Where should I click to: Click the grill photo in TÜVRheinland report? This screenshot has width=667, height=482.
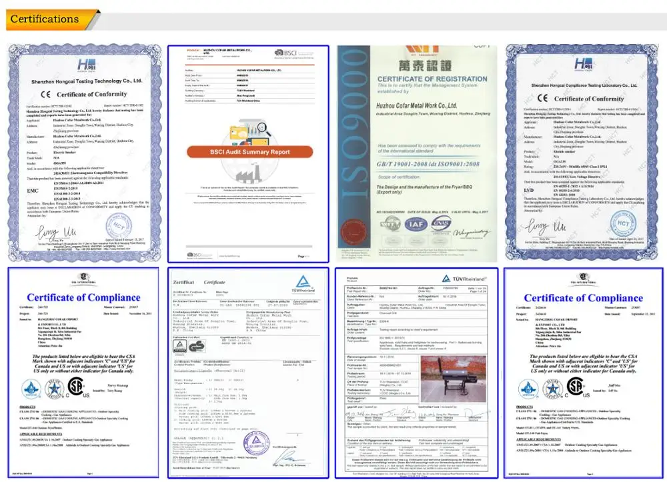coord(453,379)
